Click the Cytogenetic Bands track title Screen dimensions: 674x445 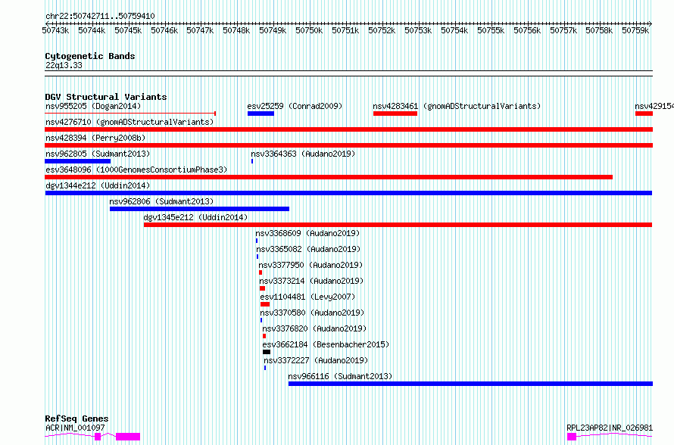pyautogui.click(x=90, y=56)
